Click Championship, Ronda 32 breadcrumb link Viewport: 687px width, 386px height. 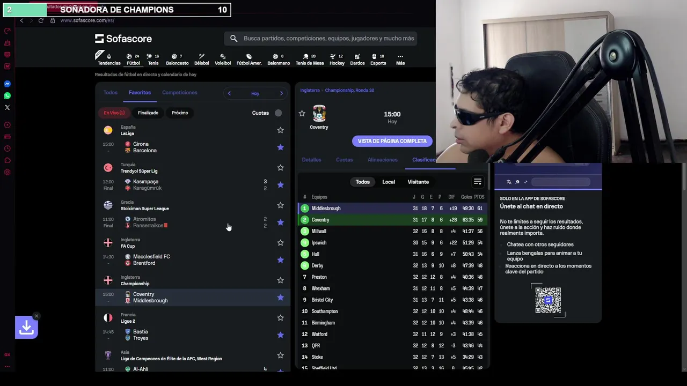click(349, 91)
